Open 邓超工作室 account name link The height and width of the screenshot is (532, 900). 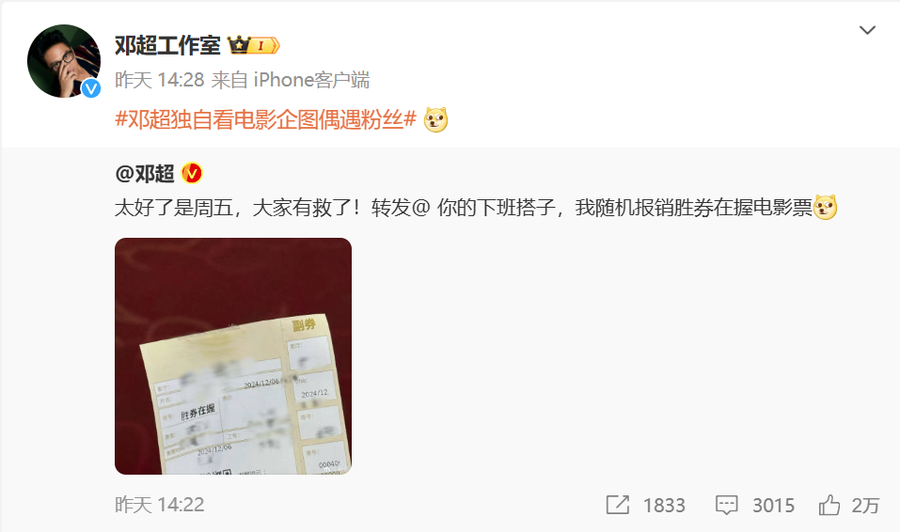pyautogui.click(x=167, y=45)
